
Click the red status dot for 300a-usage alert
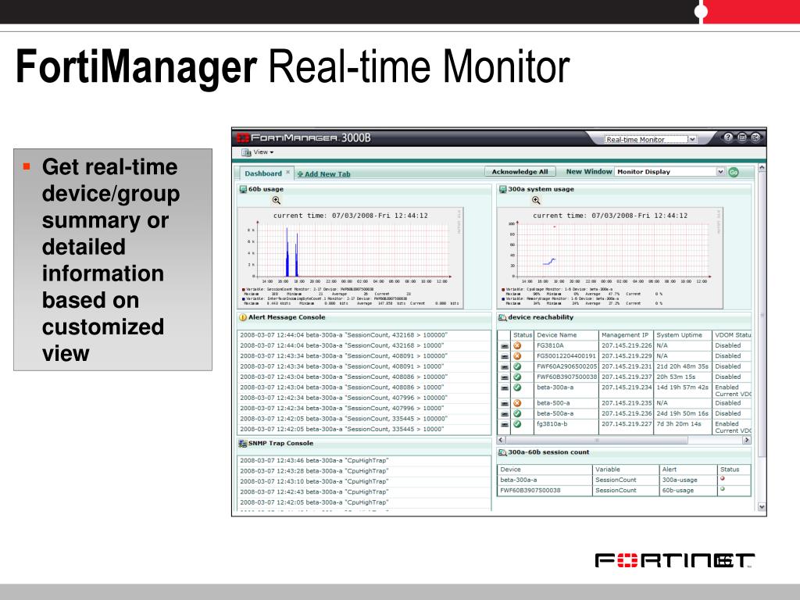coord(723,479)
